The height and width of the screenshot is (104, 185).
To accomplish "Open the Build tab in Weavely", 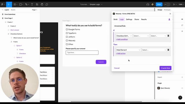I will pyautogui.click(x=115, y=19).
